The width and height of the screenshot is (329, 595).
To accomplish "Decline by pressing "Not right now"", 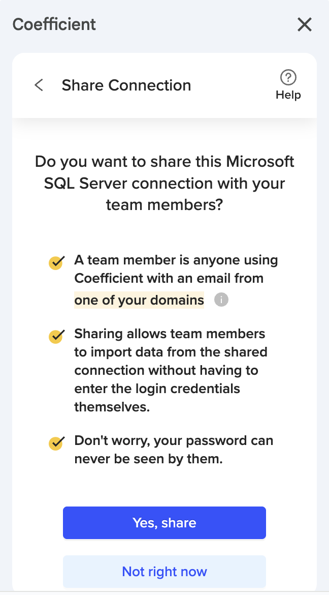I will pos(164,572).
